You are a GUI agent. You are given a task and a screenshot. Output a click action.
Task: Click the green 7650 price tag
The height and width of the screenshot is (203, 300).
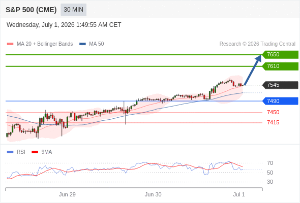point(280,55)
